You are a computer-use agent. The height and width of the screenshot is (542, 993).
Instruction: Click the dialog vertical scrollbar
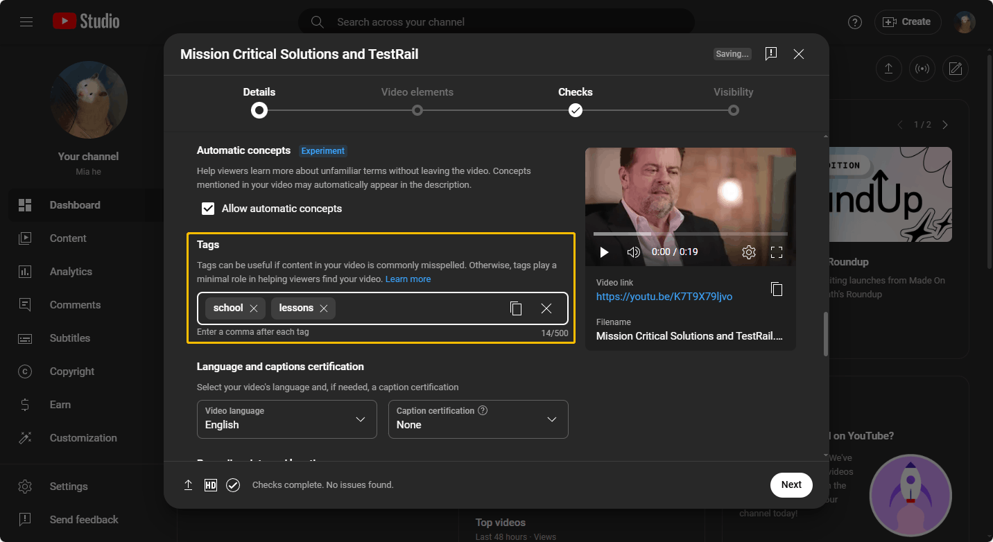826,334
